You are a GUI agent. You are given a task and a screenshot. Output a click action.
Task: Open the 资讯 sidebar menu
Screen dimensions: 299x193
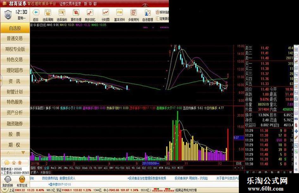coord(15,81)
